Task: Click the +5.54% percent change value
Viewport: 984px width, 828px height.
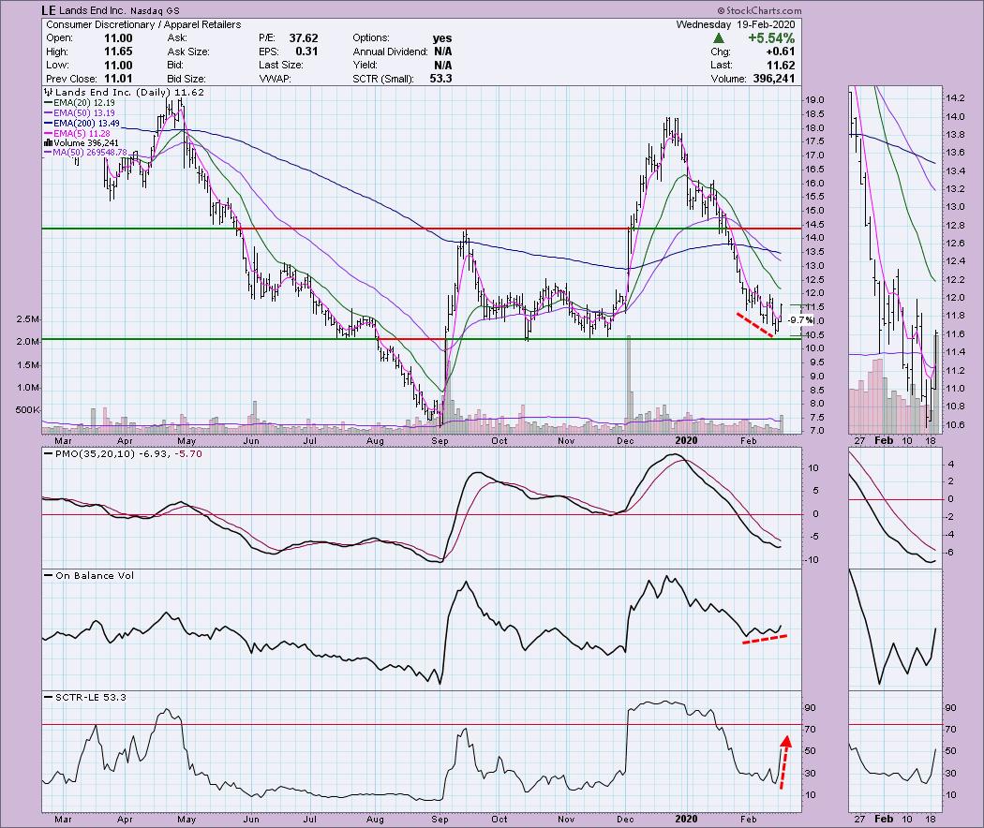Action: coord(771,38)
